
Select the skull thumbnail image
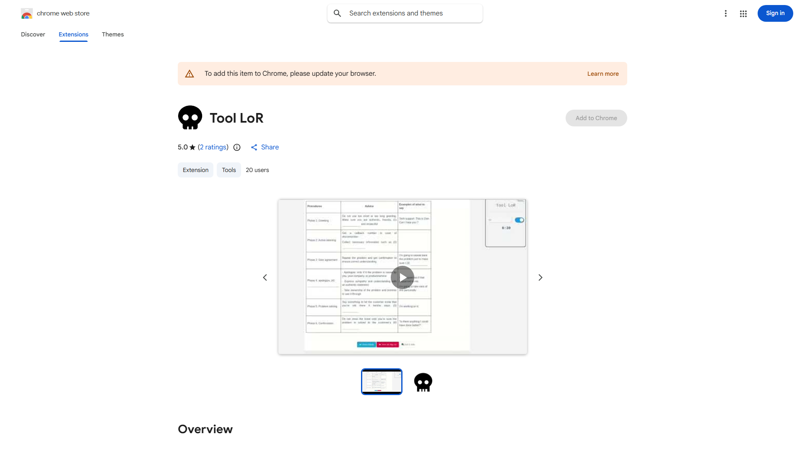(x=423, y=382)
